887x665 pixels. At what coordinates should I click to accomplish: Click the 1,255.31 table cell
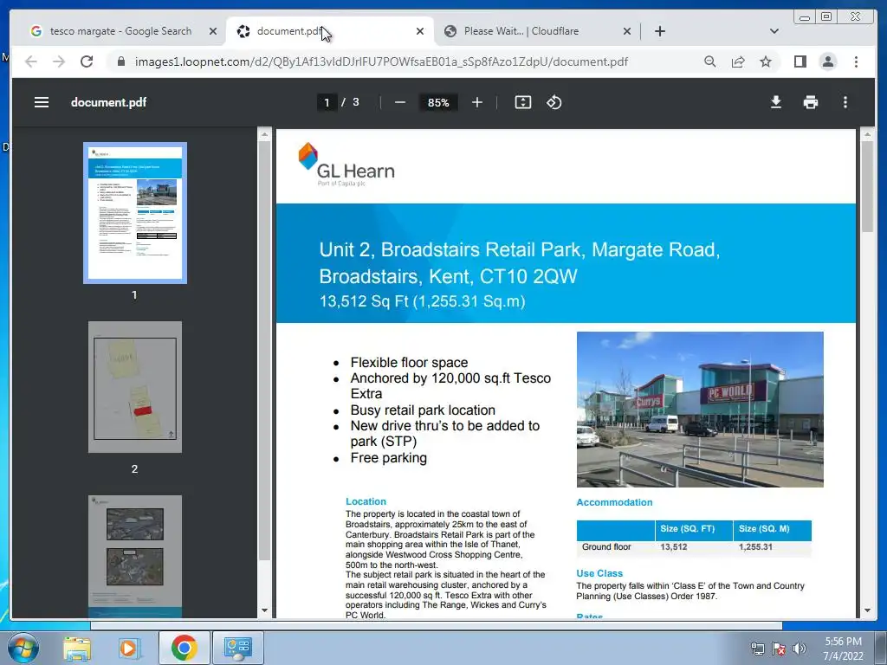[755, 547]
